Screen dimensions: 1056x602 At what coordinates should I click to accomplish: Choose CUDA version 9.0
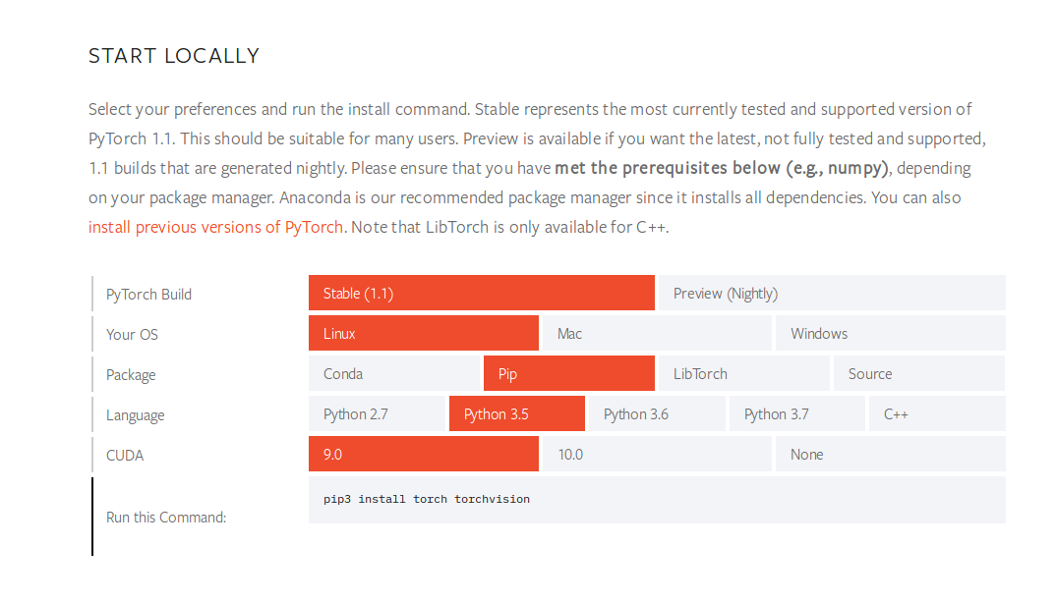pos(424,454)
